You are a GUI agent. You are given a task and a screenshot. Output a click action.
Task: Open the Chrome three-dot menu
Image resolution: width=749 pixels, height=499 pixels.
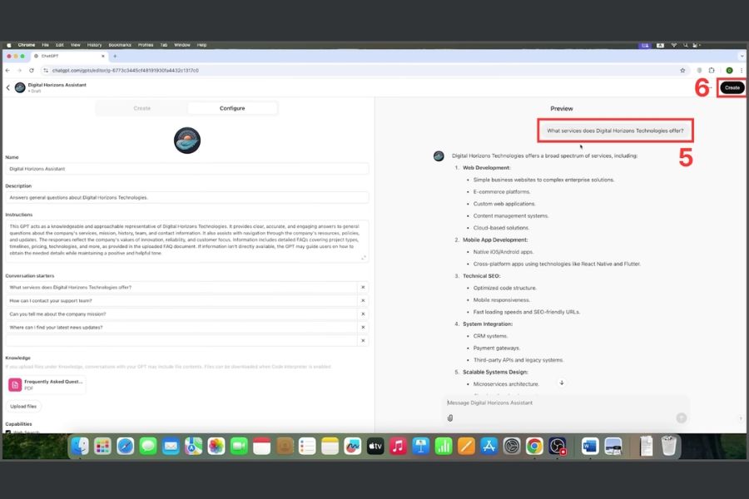tap(741, 71)
